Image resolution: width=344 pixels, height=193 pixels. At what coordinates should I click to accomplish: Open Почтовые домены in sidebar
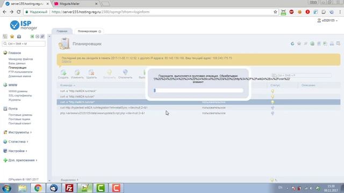coord(20,115)
